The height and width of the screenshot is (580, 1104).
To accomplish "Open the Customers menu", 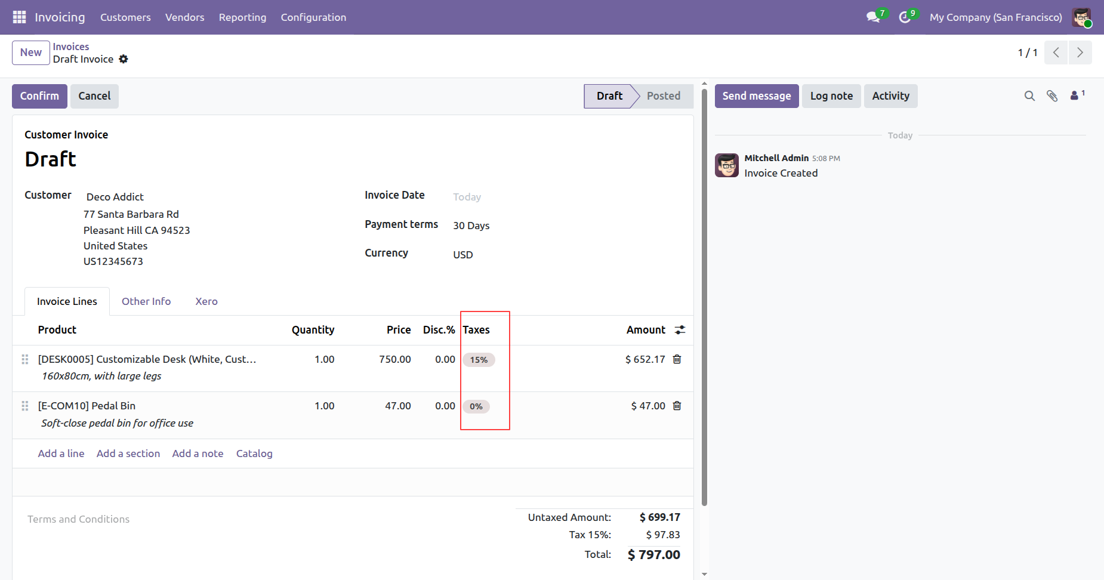I will [125, 17].
